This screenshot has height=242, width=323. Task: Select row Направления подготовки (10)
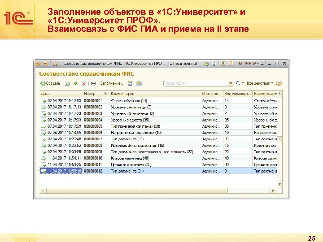(x=158, y=133)
